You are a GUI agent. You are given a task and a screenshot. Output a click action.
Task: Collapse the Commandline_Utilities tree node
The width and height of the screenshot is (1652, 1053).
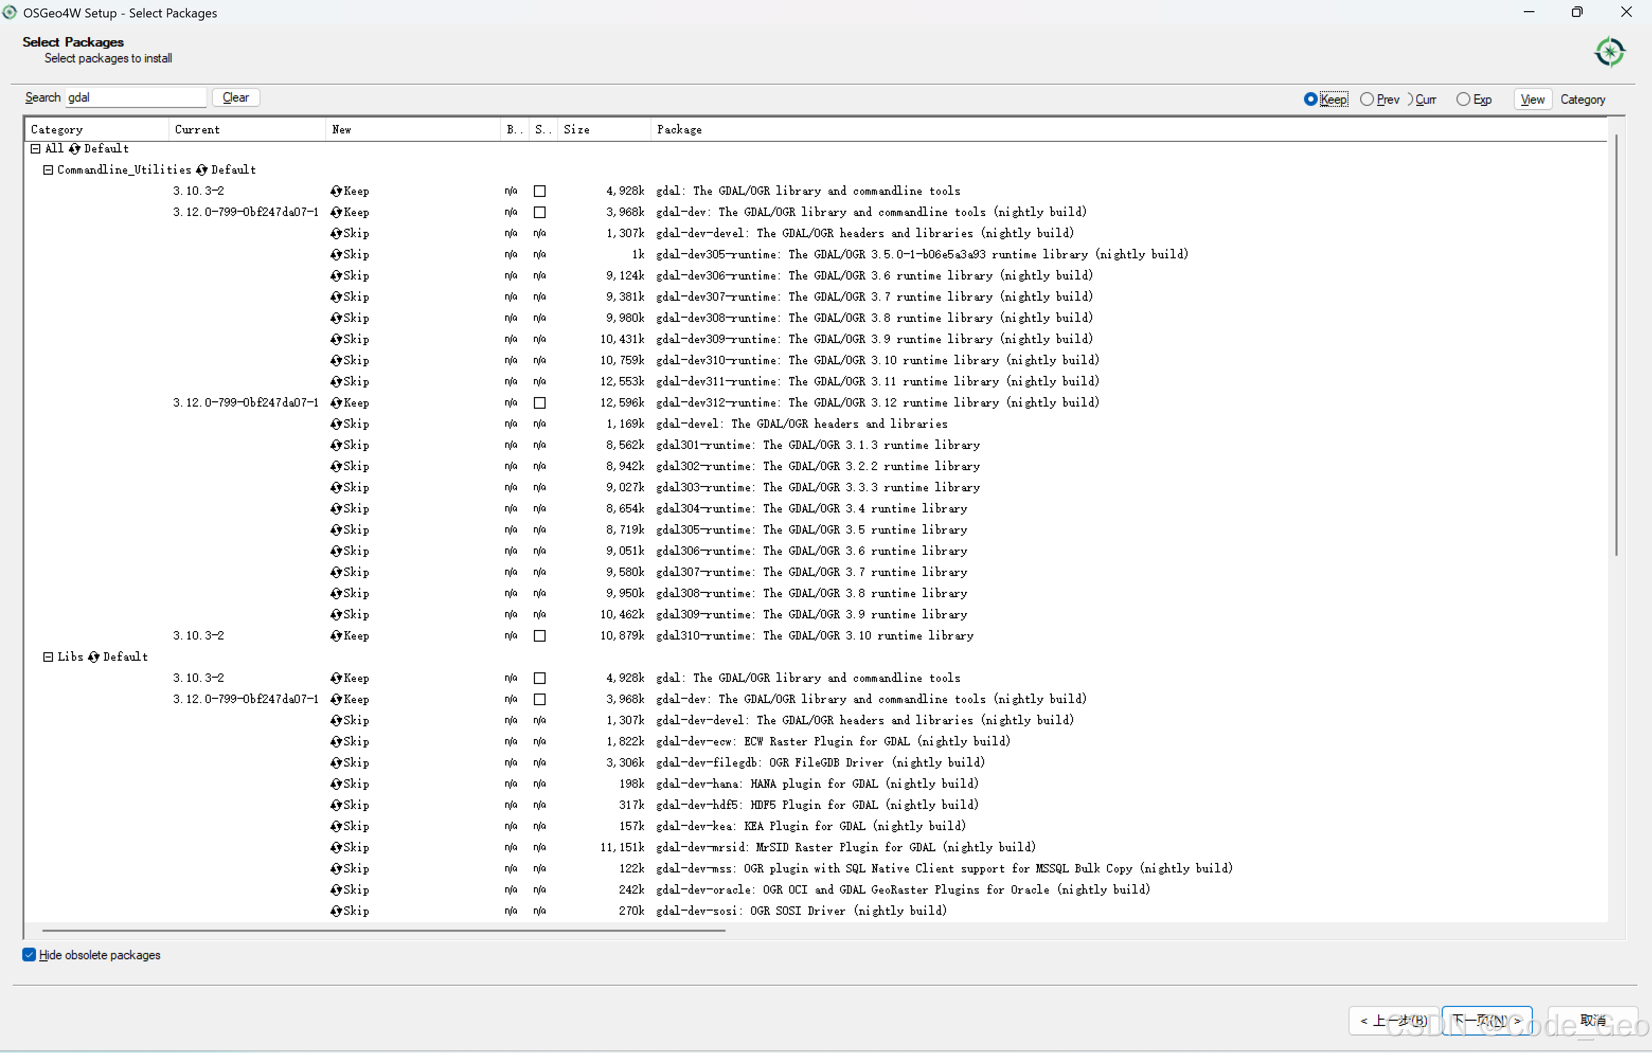pos(48,170)
